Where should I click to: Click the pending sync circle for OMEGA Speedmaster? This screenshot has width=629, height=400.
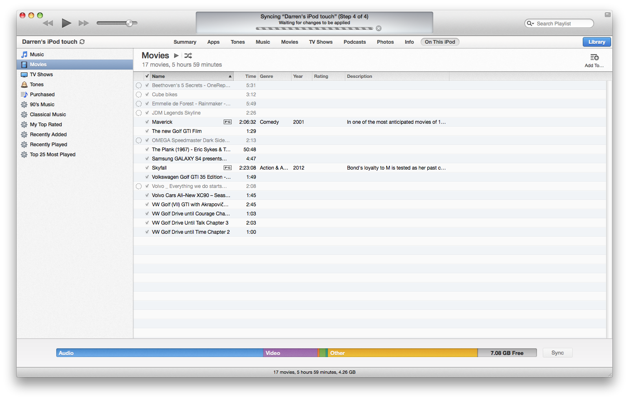point(139,140)
